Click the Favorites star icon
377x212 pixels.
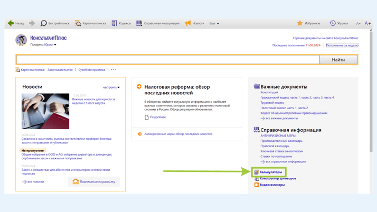click(x=300, y=23)
